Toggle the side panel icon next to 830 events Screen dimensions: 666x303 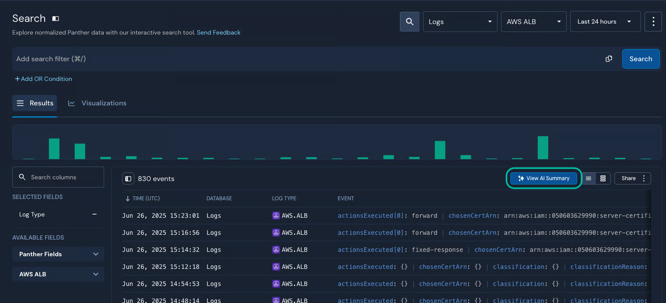pyautogui.click(x=128, y=178)
